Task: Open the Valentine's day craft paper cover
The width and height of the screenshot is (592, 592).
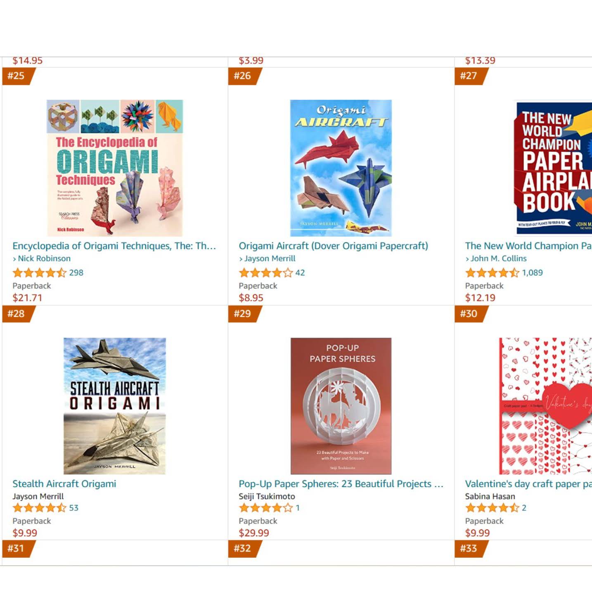Action: click(x=545, y=406)
